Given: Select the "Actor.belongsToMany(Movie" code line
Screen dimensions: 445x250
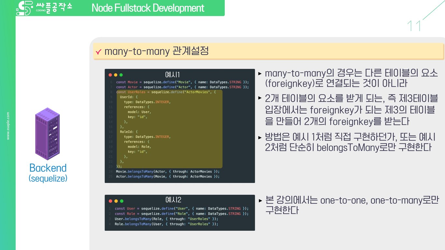Looking at the screenshot, I should click(168, 176).
